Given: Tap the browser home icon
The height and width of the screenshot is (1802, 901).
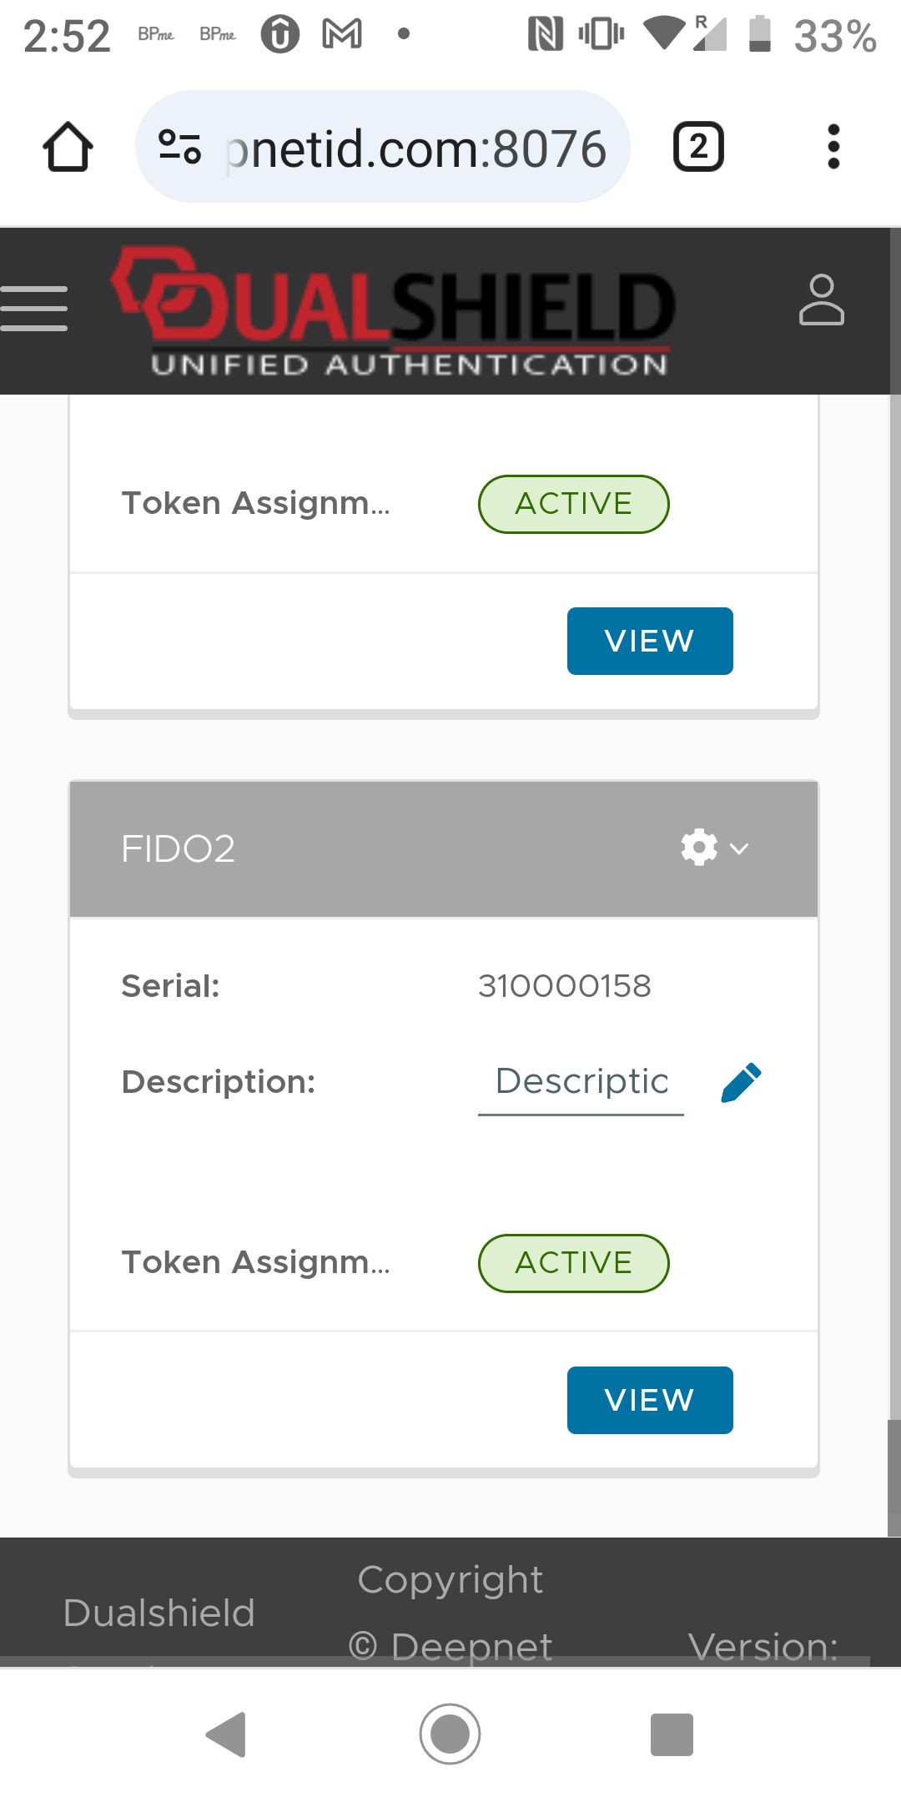Looking at the screenshot, I should [x=68, y=148].
